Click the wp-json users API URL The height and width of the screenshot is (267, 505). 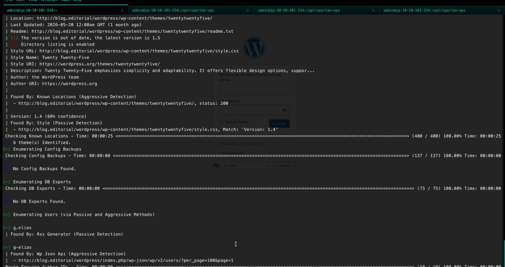[126, 260]
